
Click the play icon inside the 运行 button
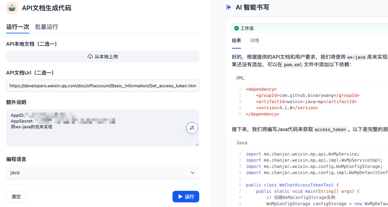click(180, 196)
